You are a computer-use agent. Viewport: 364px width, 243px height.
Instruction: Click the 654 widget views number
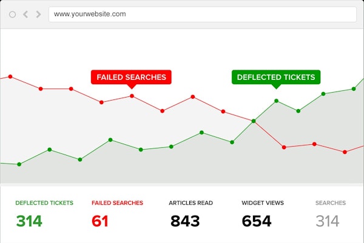click(x=257, y=221)
